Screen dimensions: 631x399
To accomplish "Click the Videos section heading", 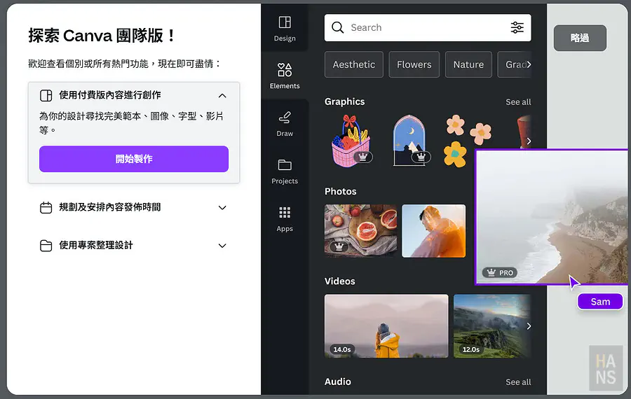I will [x=339, y=281].
